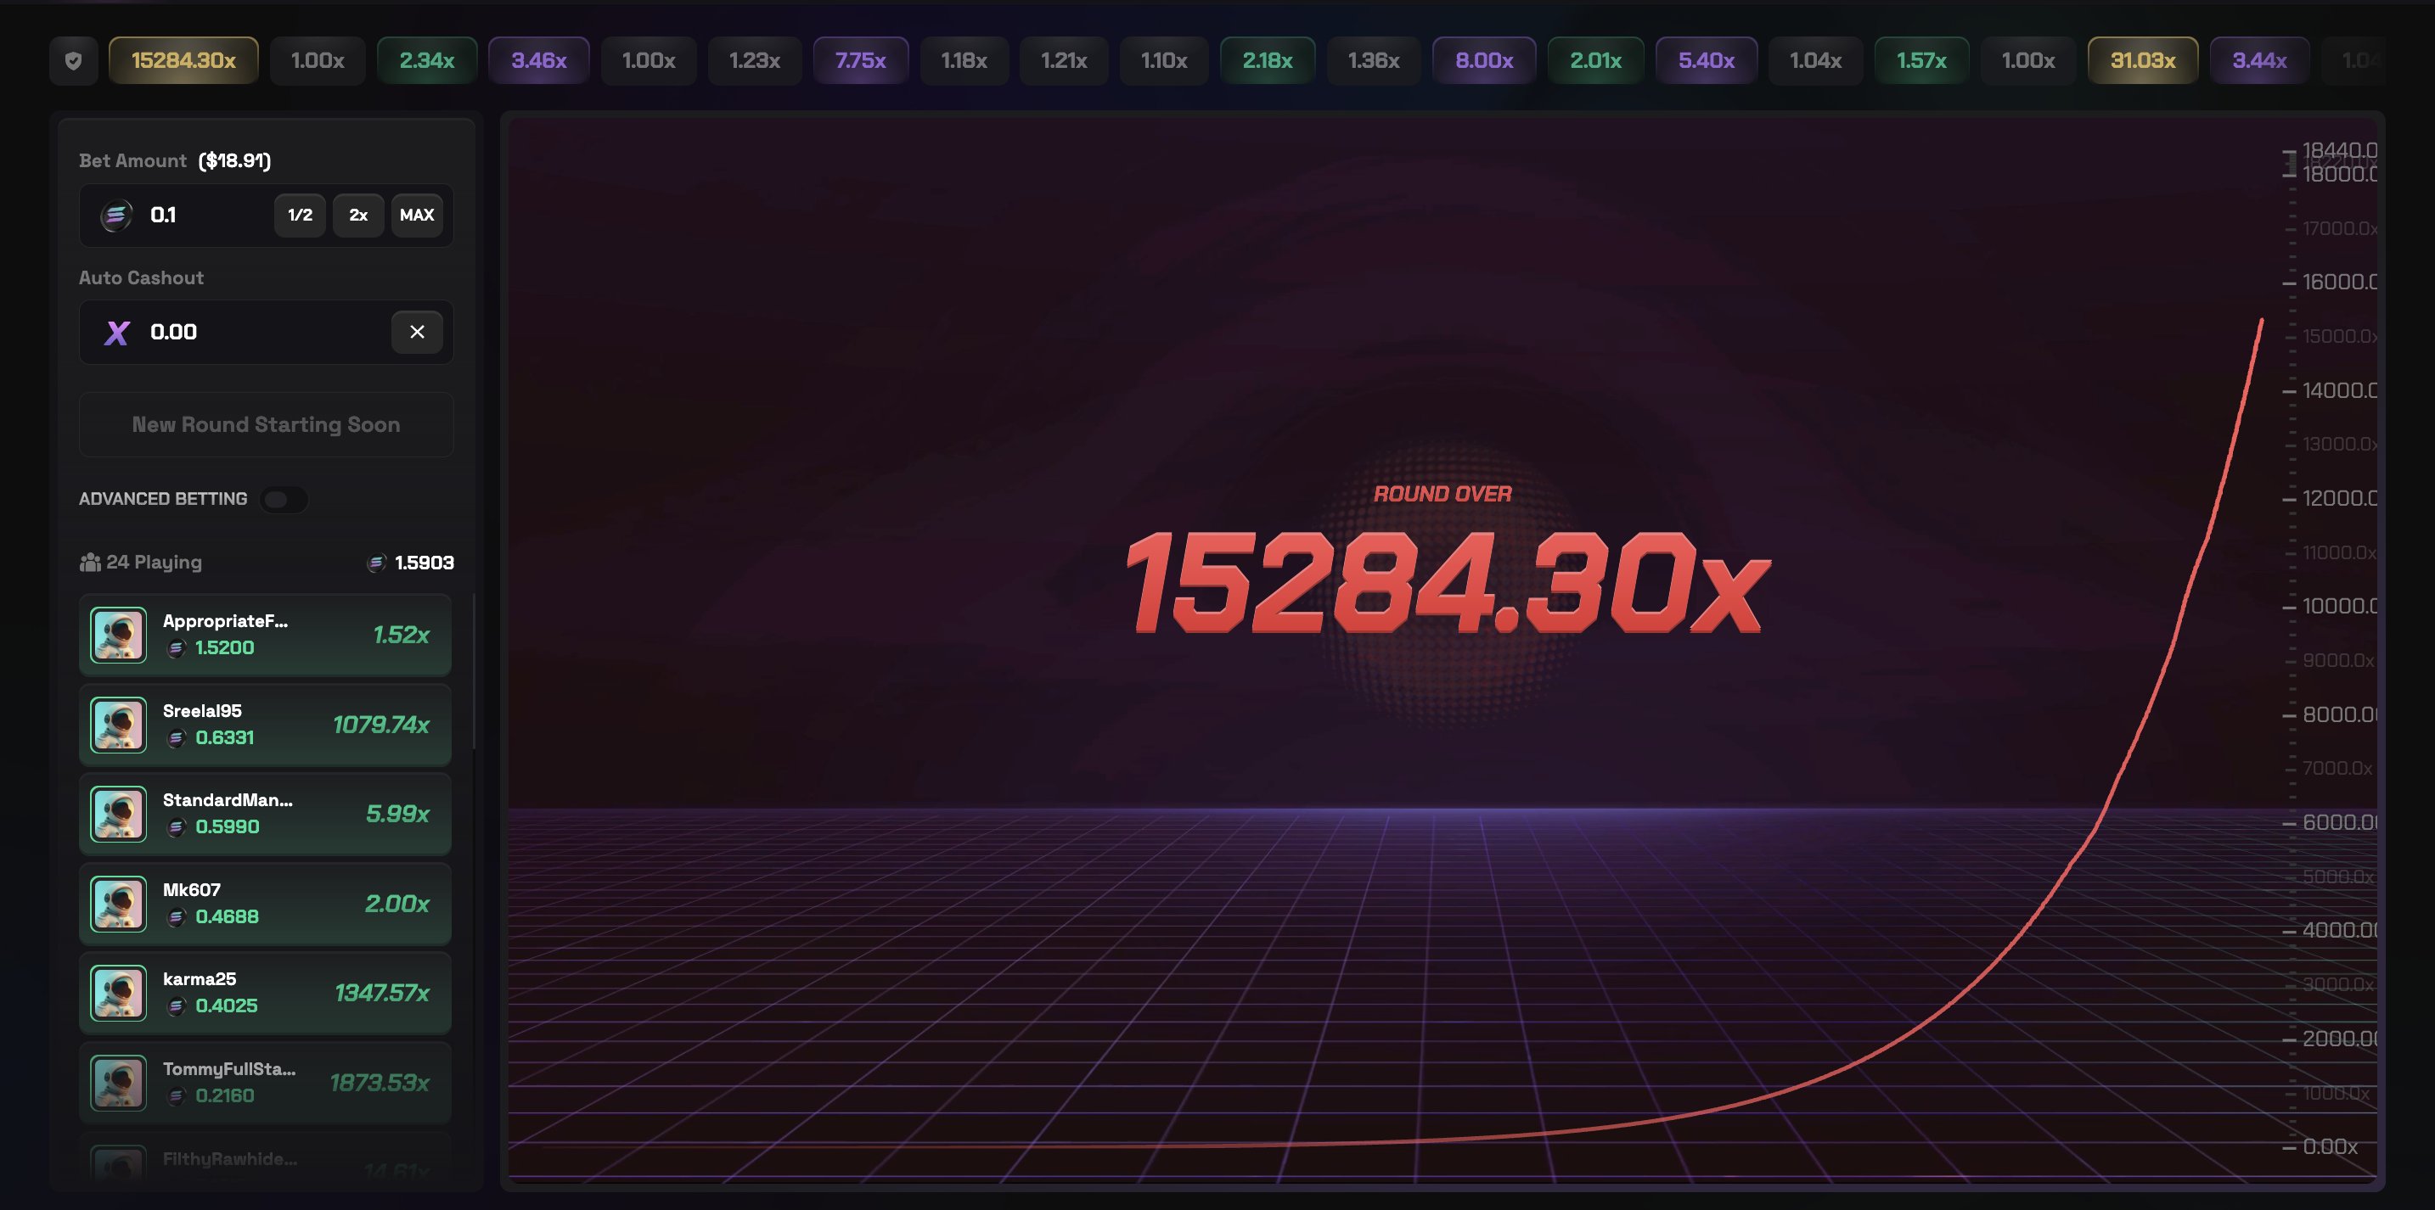
Task: Click the New Round Starting Soon button
Action: [266, 425]
